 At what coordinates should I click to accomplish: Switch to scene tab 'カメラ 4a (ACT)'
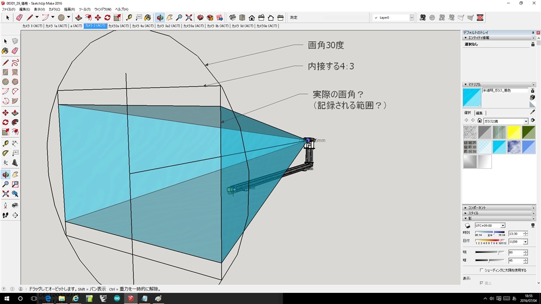tap(143, 26)
